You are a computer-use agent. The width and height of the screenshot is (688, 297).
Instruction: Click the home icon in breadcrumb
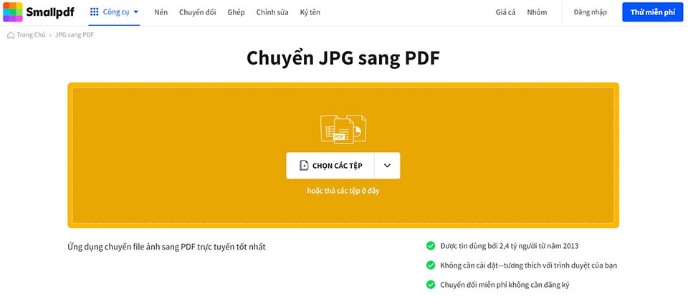[x=11, y=35]
